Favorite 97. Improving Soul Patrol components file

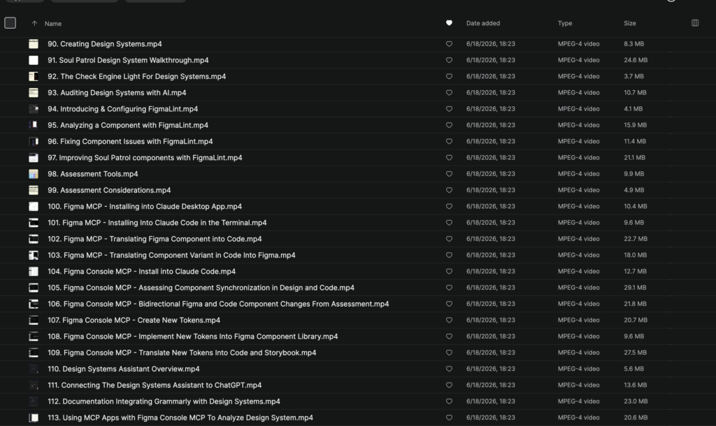tap(449, 158)
